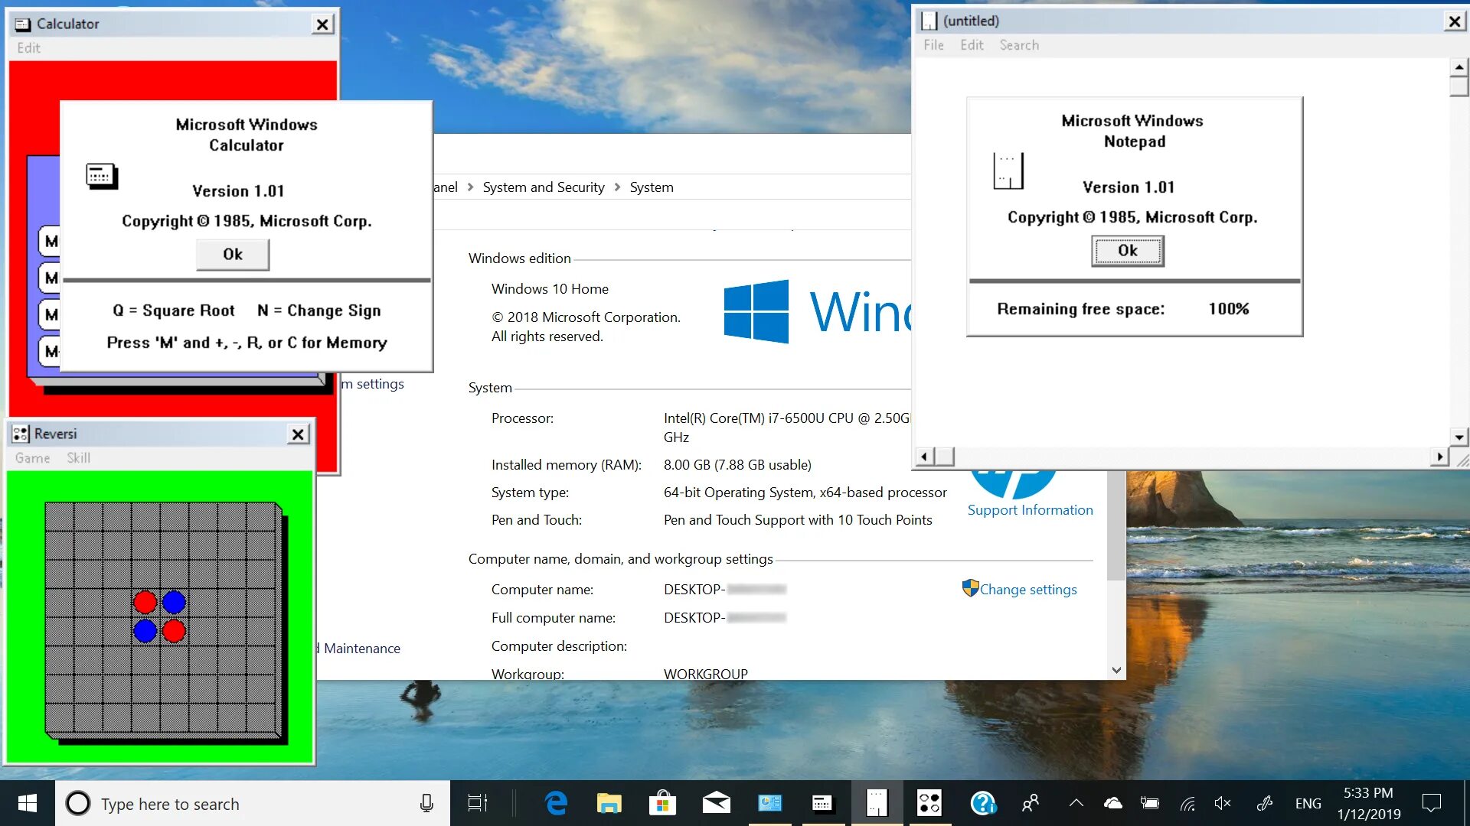Open the Game menu in Reversi

coord(32,458)
